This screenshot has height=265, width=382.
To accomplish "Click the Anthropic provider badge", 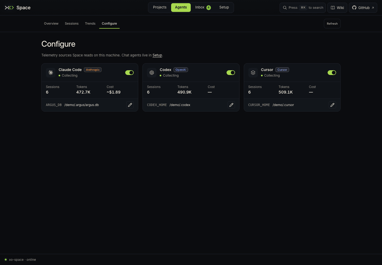I will pyautogui.click(x=93, y=70).
